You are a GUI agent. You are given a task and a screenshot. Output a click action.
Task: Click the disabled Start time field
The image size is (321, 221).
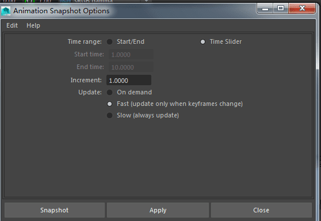point(131,55)
